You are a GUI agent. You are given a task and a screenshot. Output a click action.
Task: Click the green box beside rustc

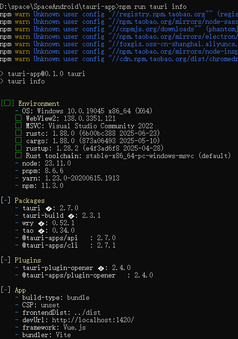point(18,133)
